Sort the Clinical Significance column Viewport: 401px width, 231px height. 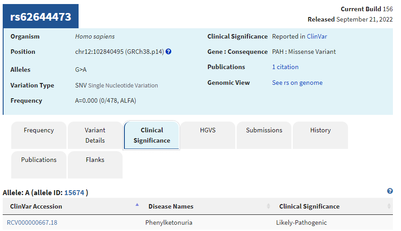pos(389,206)
